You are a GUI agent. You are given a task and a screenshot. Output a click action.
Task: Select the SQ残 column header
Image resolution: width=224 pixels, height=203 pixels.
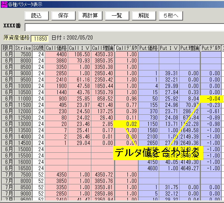(x=38, y=48)
